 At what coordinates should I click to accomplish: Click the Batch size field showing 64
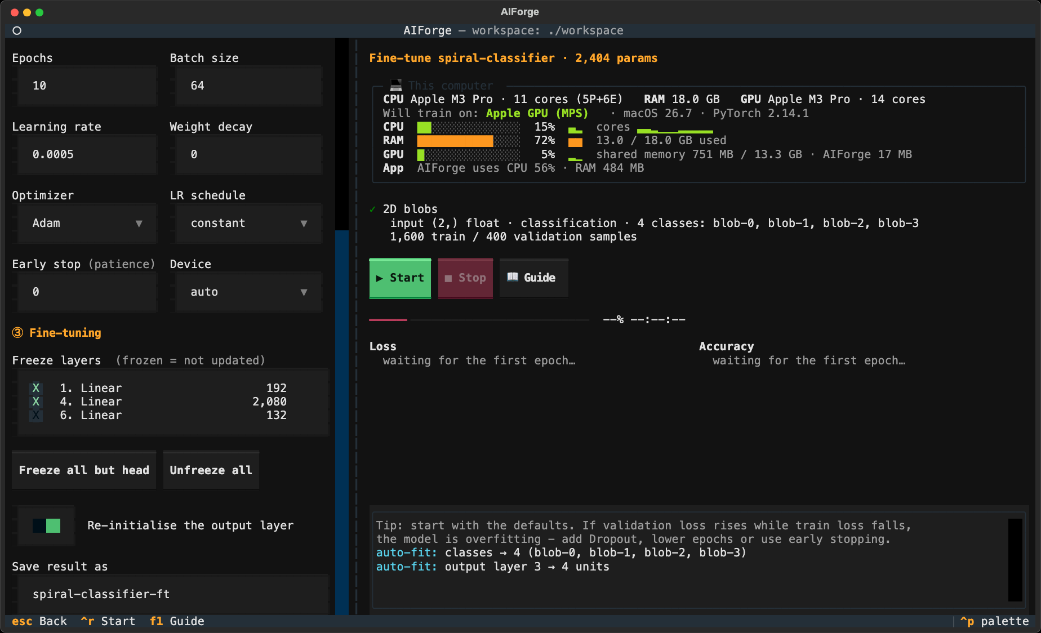coord(249,86)
